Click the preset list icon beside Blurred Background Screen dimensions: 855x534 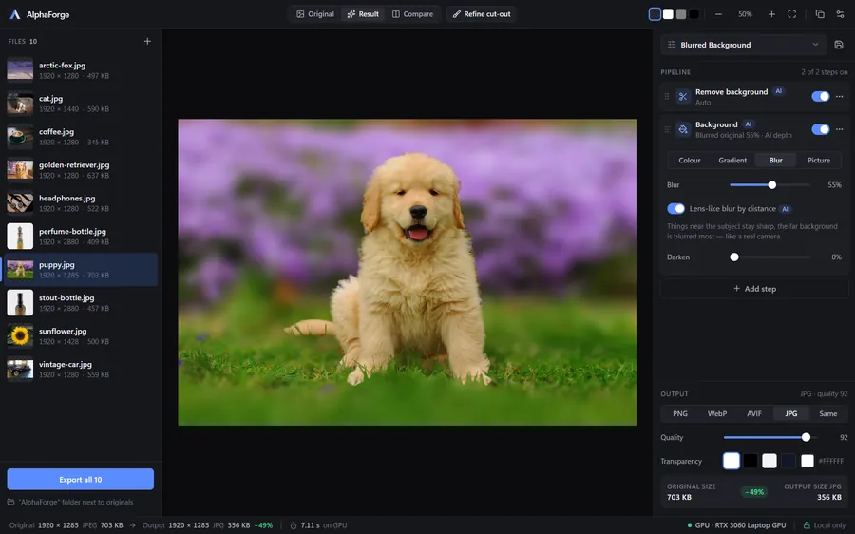click(672, 45)
